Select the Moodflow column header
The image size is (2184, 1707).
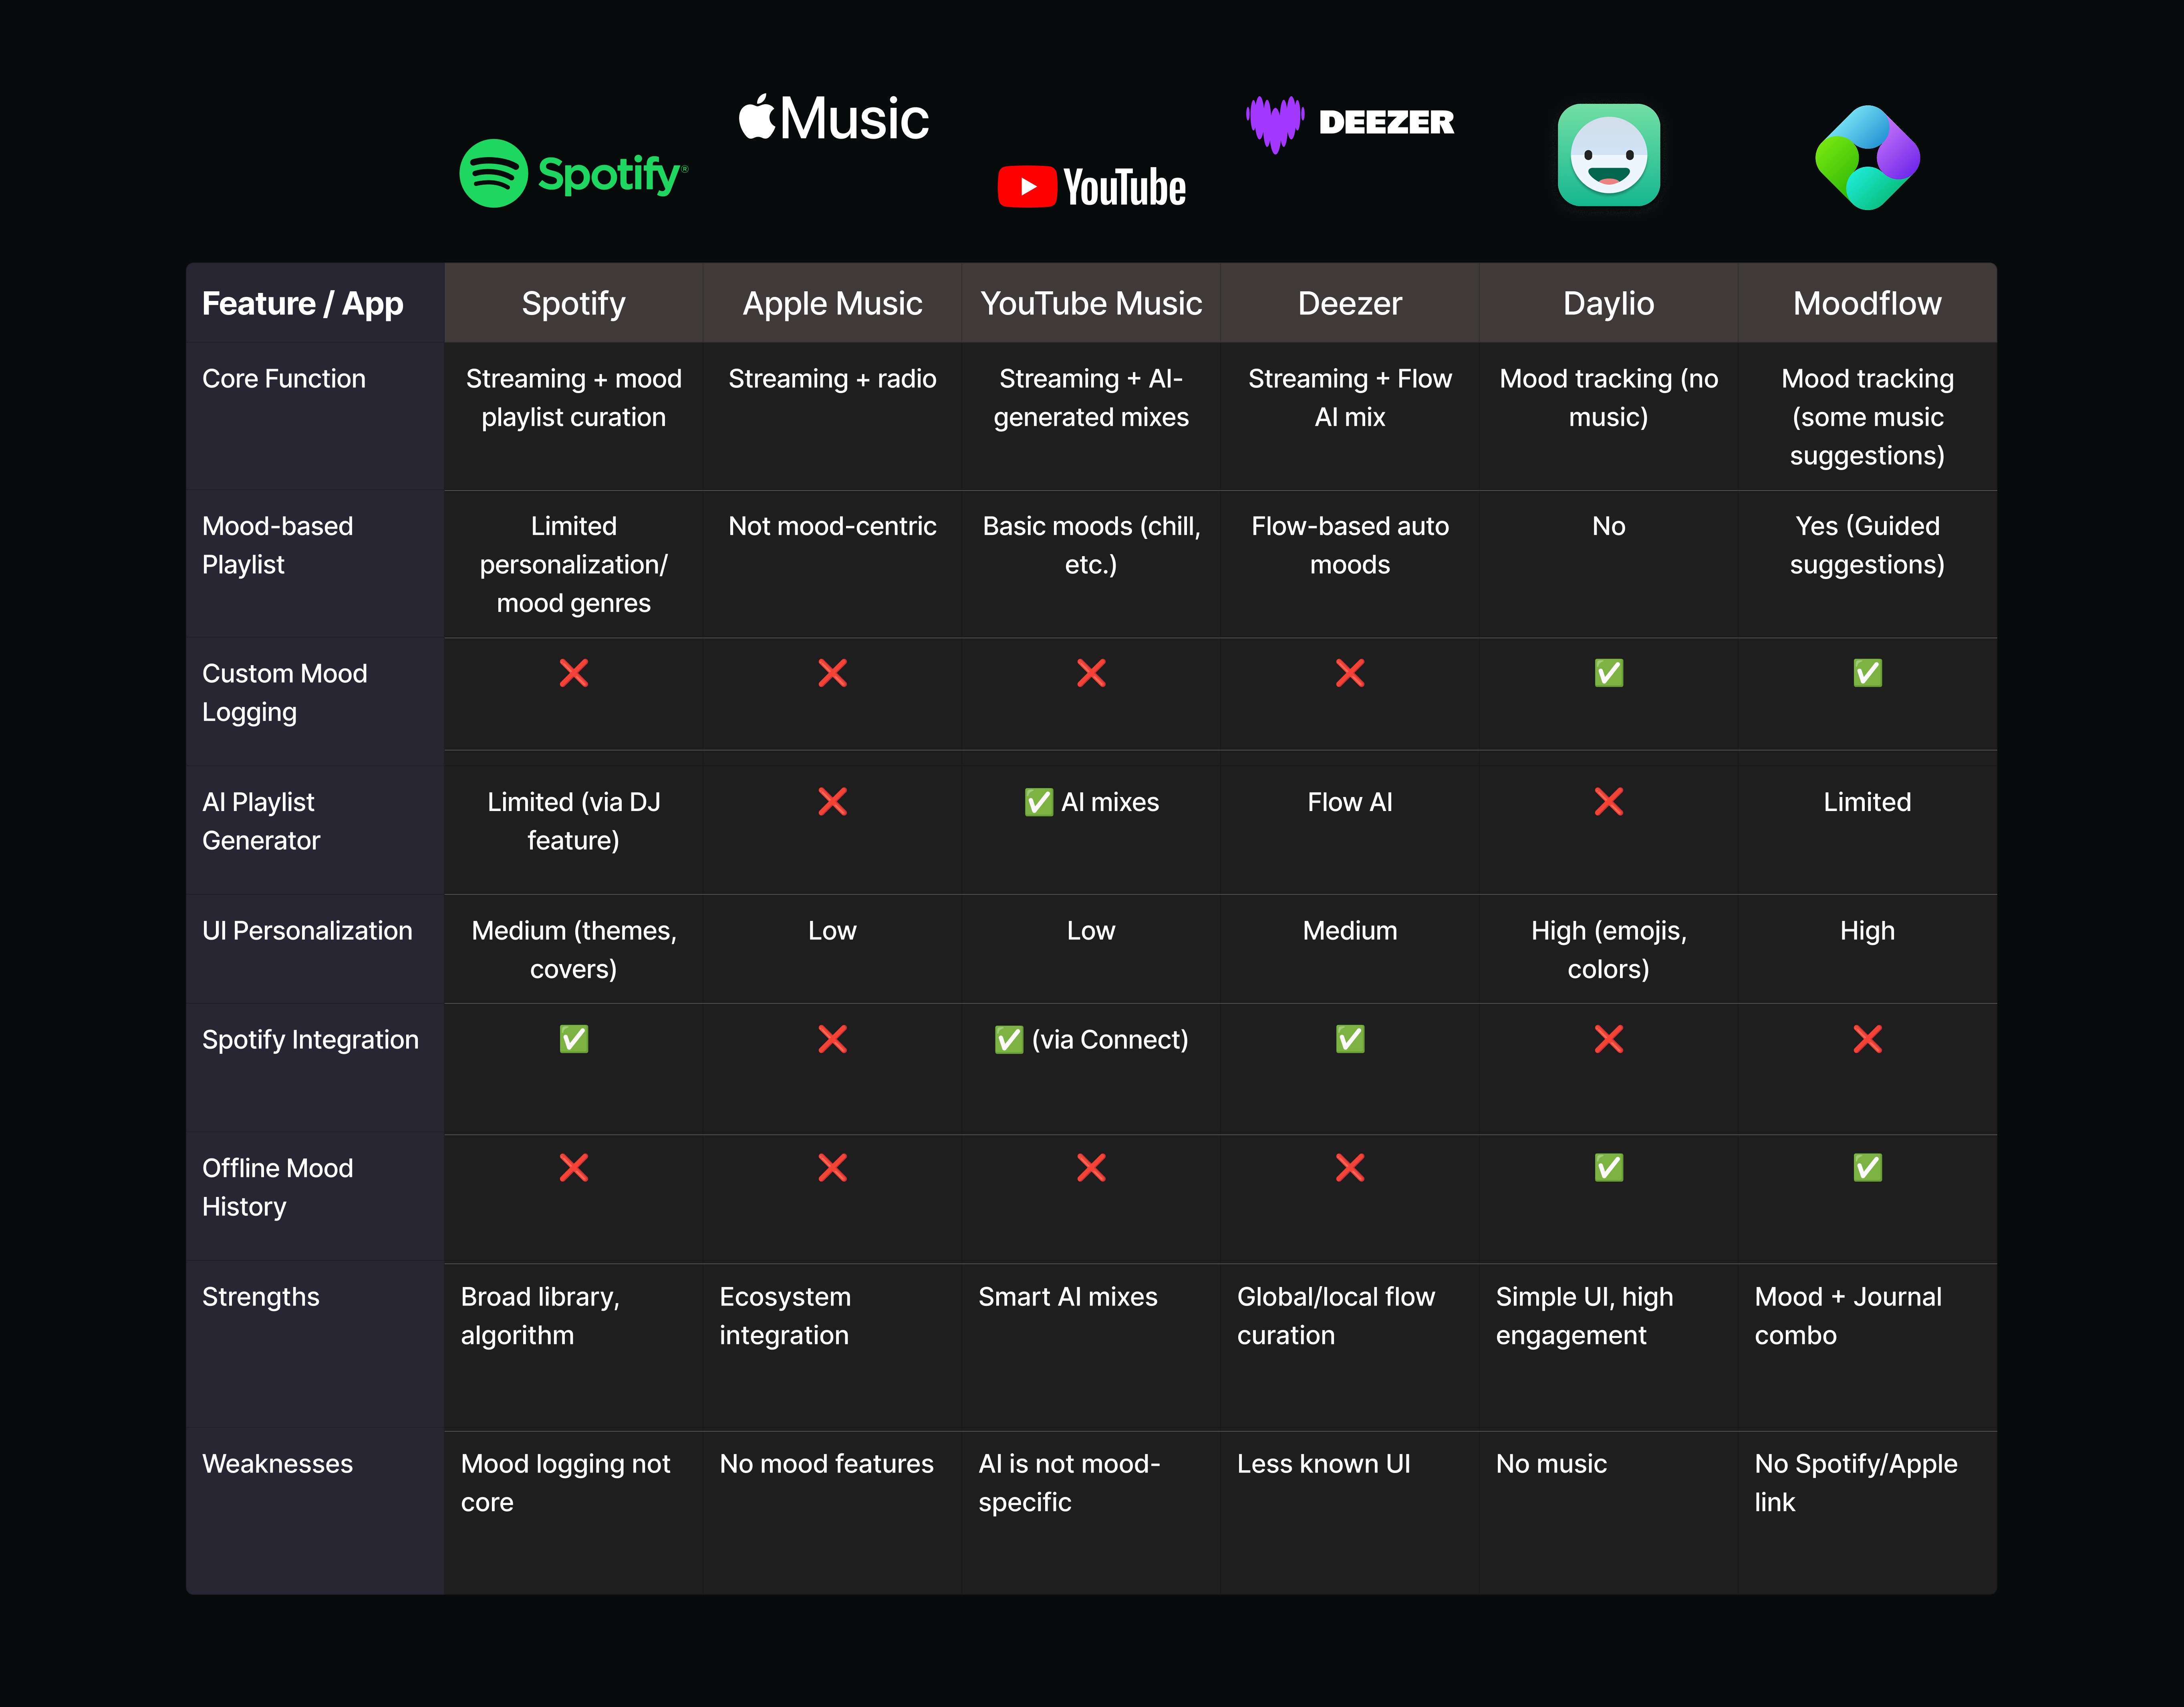(1868, 303)
